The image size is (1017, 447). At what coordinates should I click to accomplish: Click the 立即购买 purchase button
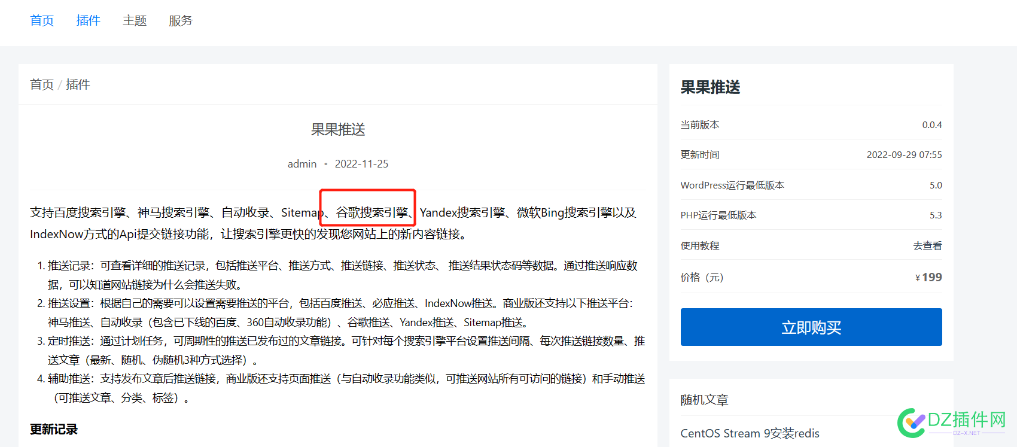(811, 327)
